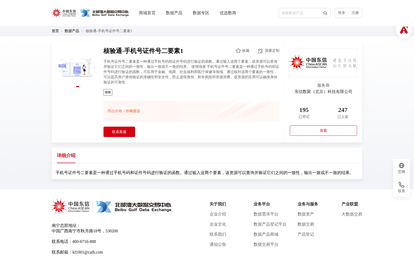
Task: Go to 首页 in breadcrumb
Action: 55,31
